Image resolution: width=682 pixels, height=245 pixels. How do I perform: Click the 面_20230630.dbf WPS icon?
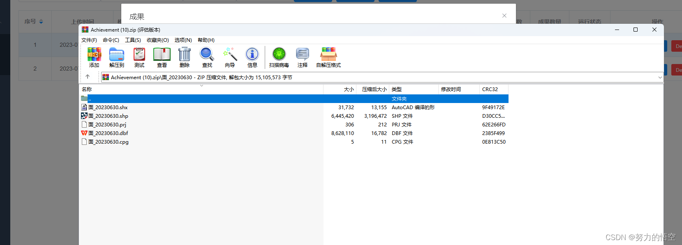pos(84,133)
